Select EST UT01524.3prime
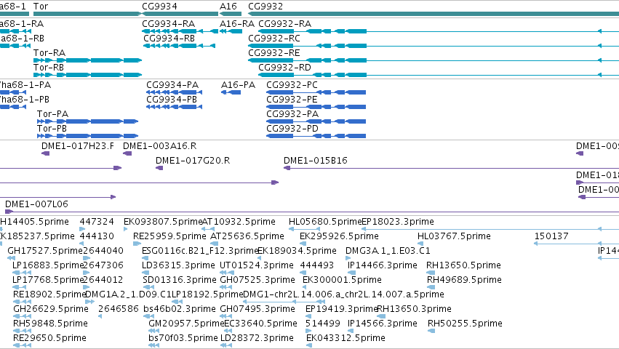Image resolution: width=619 pixels, height=349 pixels. coord(257,265)
